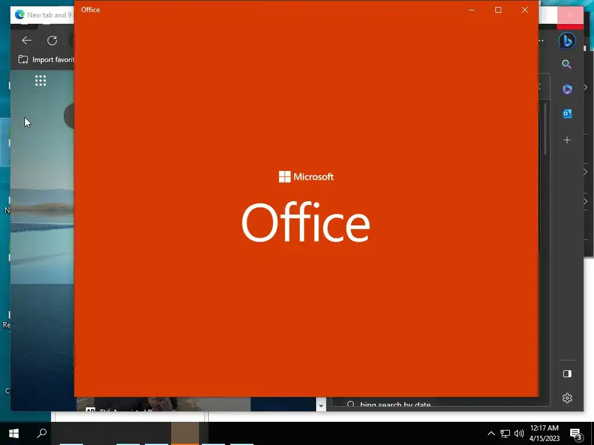
Task: Open the Windows taskbar search
Action: [x=42, y=433]
